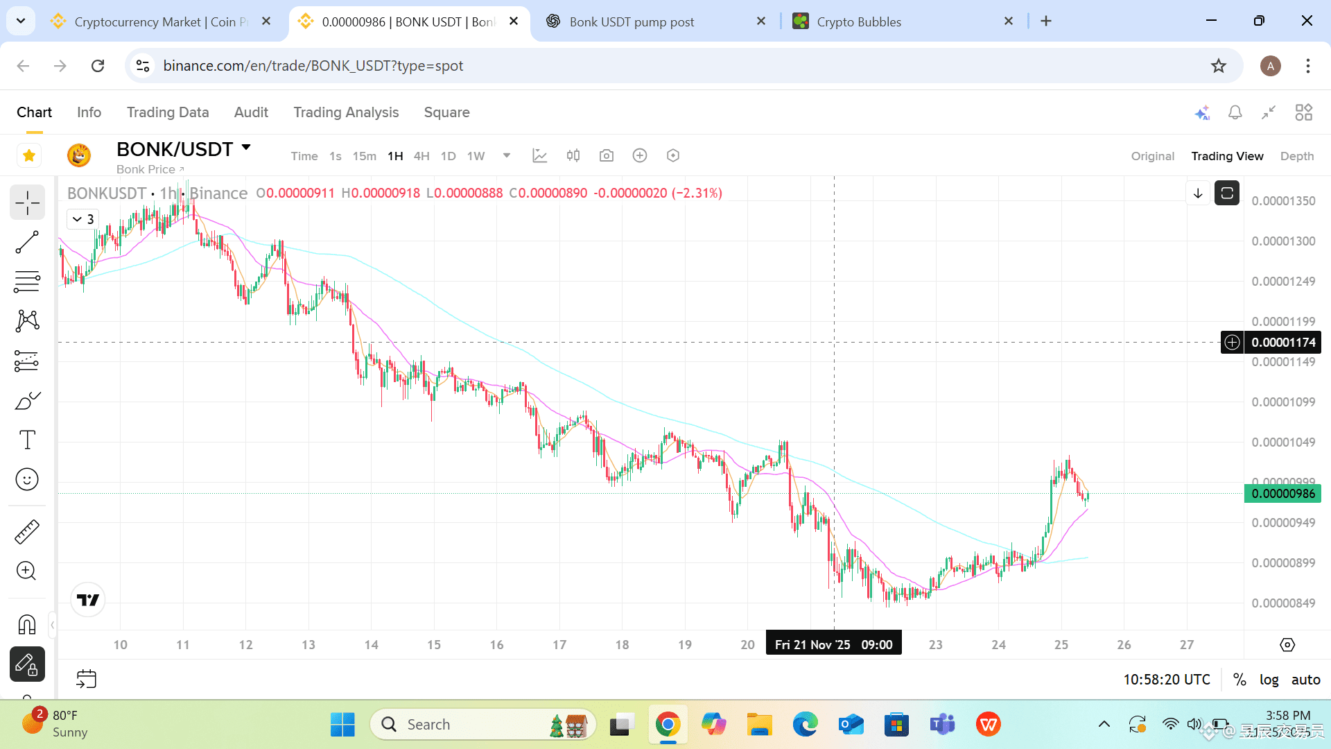The height and width of the screenshot is (749, 1331).
Task: Select the 1D time interval
Action: click(x=449, y=156)
